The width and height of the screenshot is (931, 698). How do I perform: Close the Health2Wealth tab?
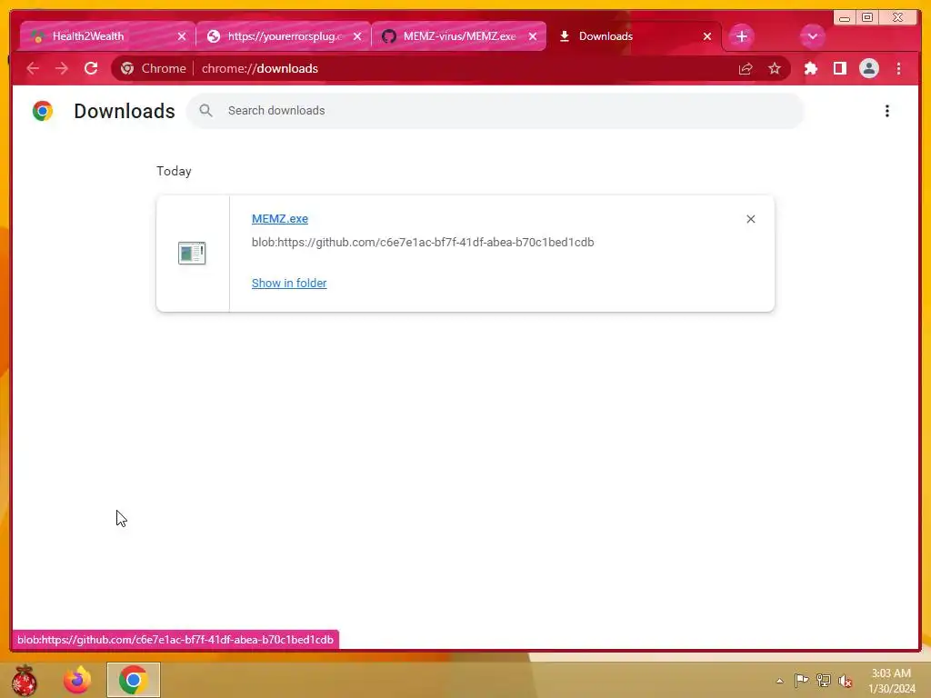click(182, 36)
